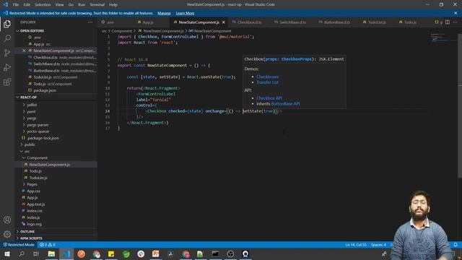Click the Split Editor Right icon
This screenshot has width=462, height=260.
[448, 22]
